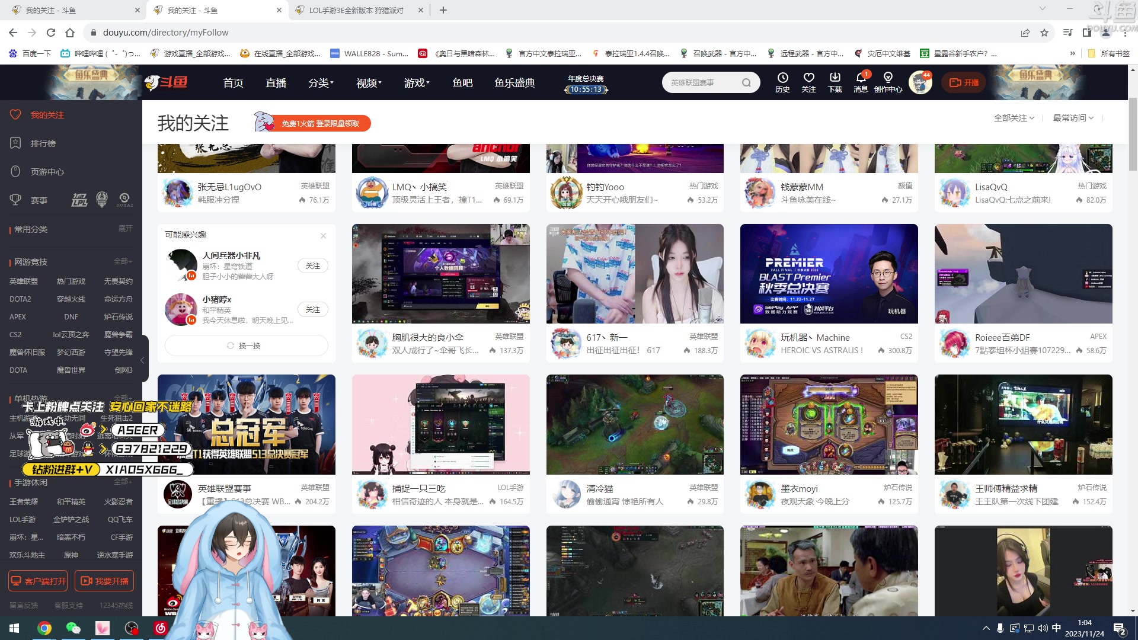Open 玩机器 Machine stream thumbnail
1138x640 pixels.
829,274
